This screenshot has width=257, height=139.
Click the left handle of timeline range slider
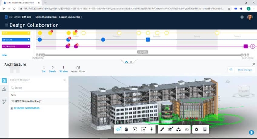pyautogui.click(x=43, y=55)
